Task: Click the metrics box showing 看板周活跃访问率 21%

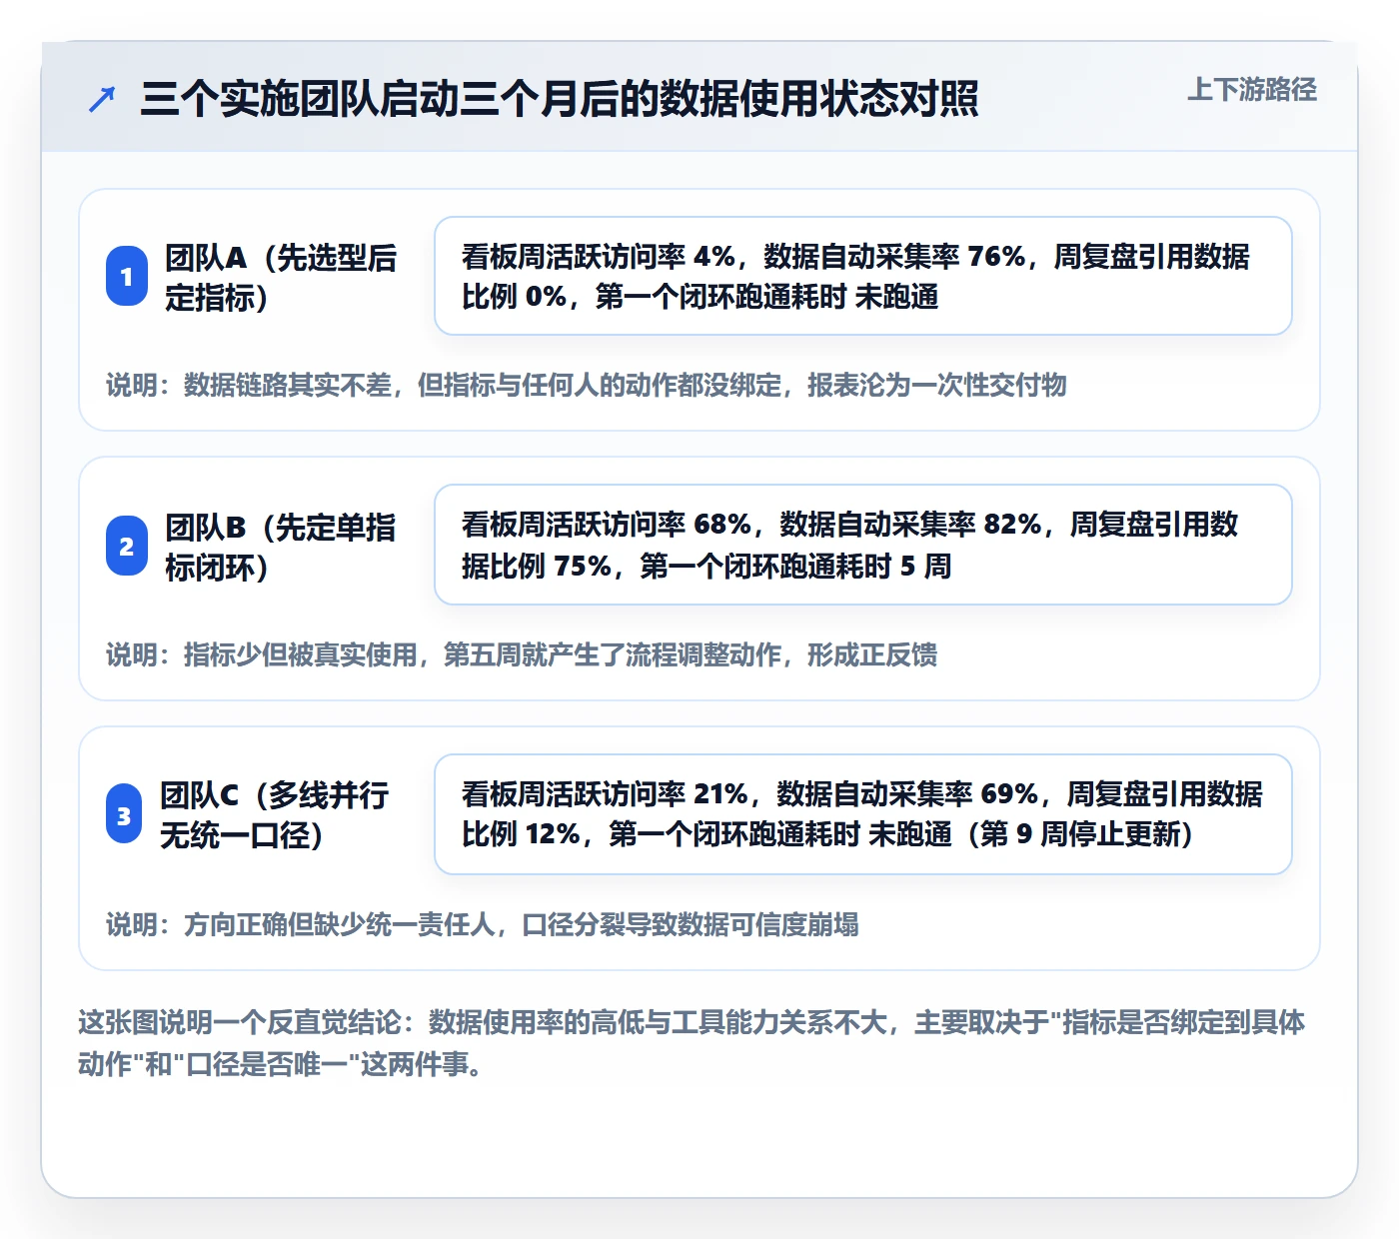Action: click(x=863, y=814)
